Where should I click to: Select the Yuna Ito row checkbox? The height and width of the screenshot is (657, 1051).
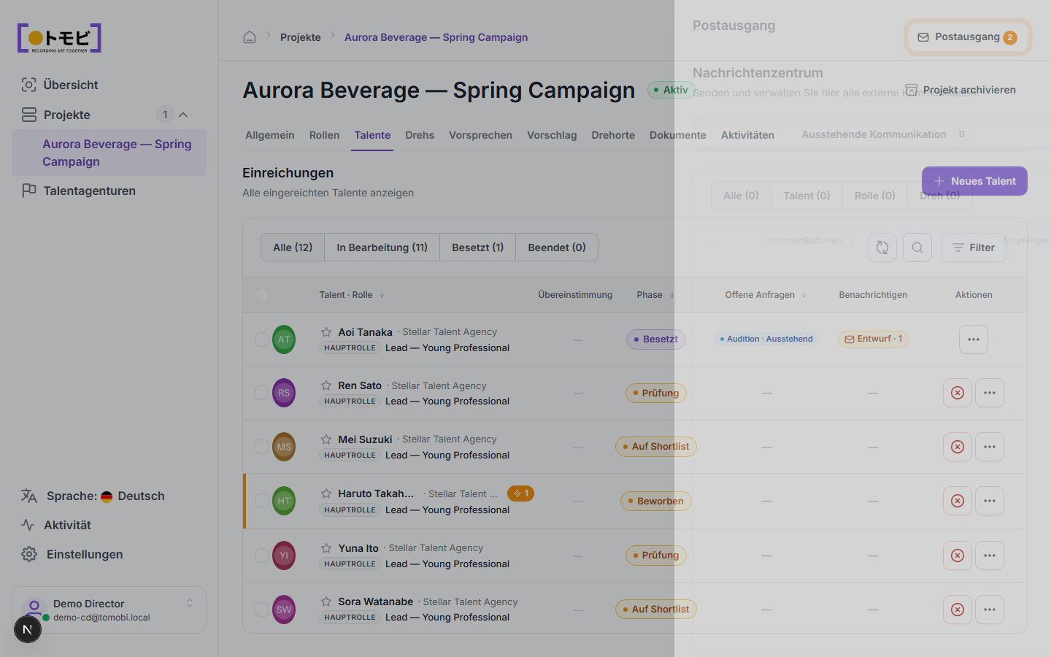262,556
